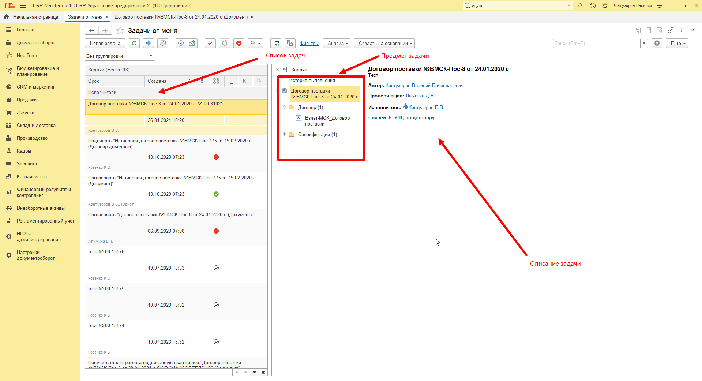The height and width of the screenshot is (381, 702).
Task: Click the blue forward arrow toolbar icon
Action: pyautogui.click(x=148, y=43)
